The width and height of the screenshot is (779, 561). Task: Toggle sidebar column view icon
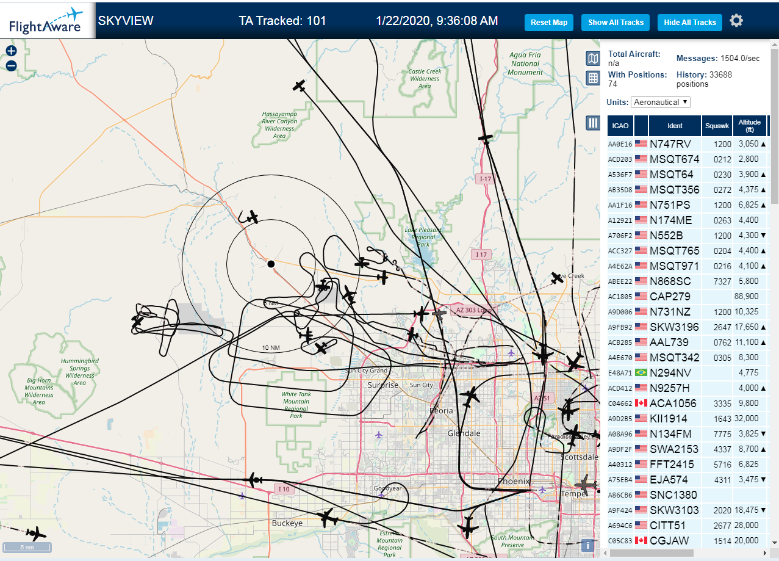[x=593, y=123]
